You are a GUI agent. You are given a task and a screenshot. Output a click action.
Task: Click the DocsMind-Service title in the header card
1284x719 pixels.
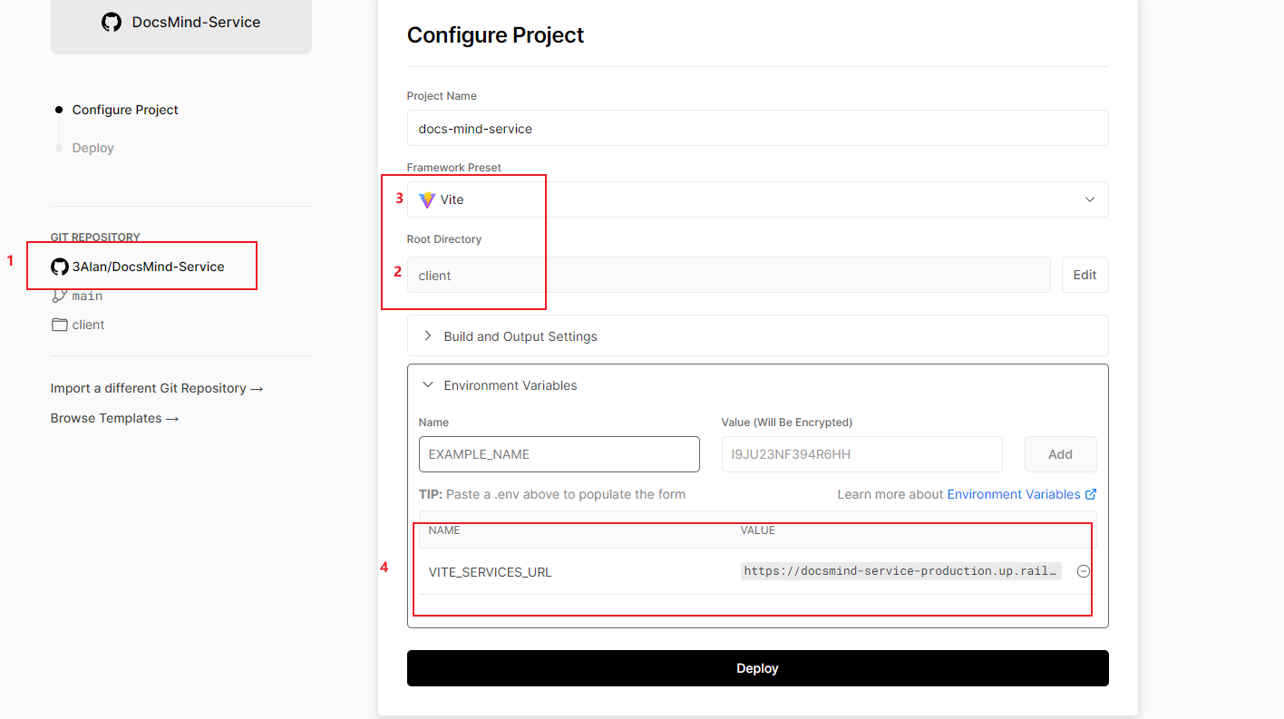coord(196,22)
